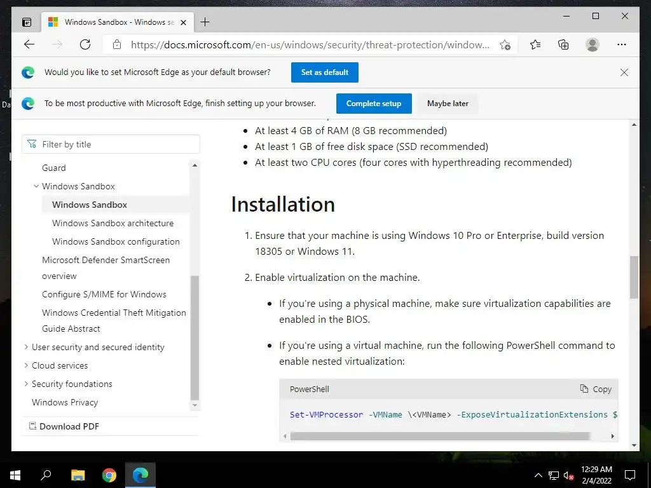Screen dimensions: 651x488
Task: Open taskbar search magnifier
Action: point(46,475)
